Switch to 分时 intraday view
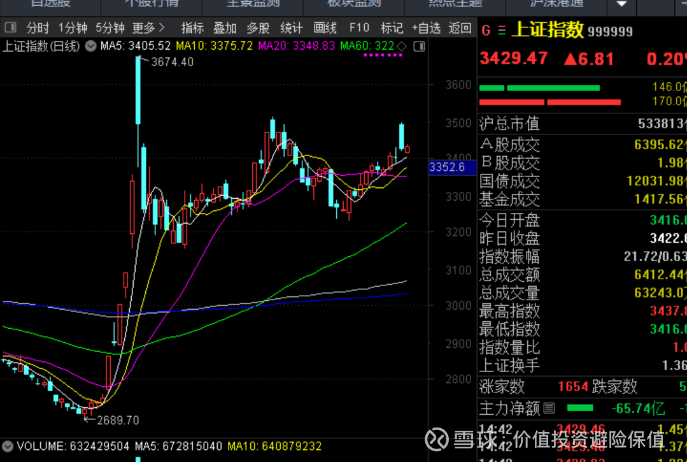This screenshot has height=462, width=687. 38,28
